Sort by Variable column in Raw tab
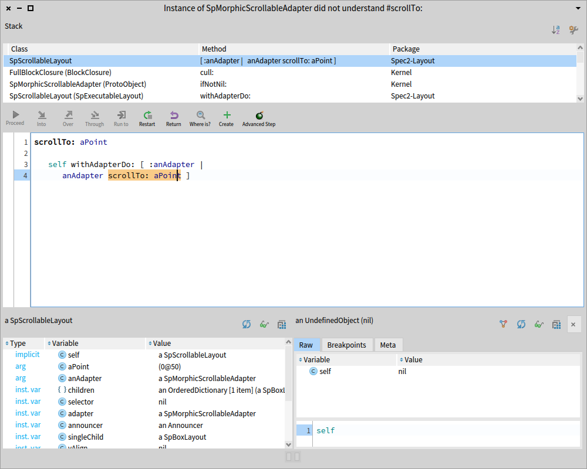587x469 pixels. pos(346,360)
